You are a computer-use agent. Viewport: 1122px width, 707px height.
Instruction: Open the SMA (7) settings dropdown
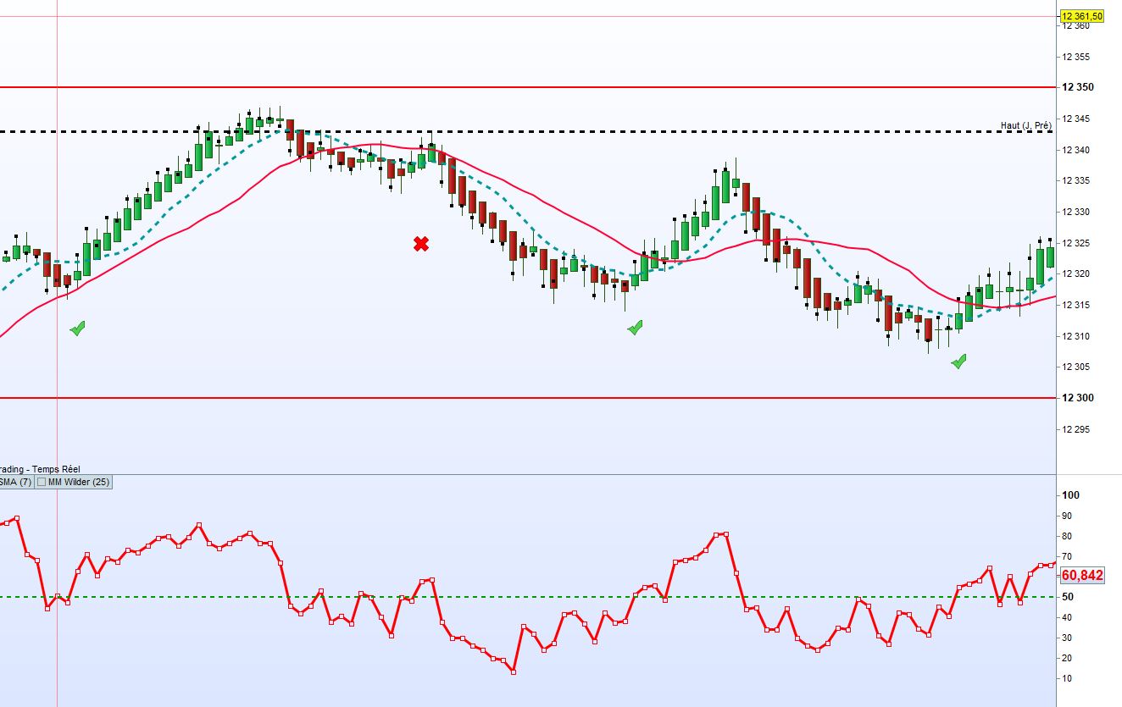[x=17, y=483]
